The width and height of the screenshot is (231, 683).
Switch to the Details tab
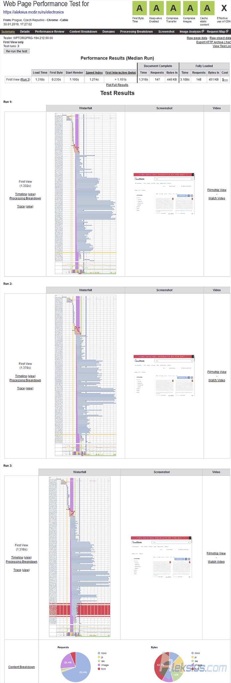point(25,32)
